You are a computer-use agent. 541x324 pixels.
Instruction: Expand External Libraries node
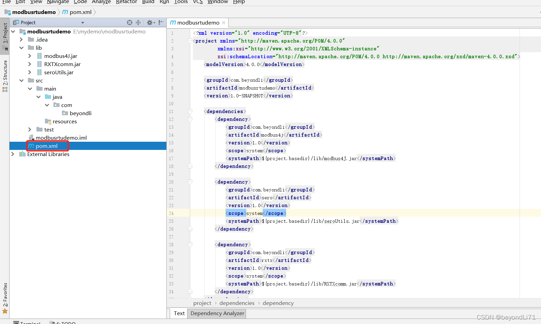pyautogui.click(x=13, y=154)
